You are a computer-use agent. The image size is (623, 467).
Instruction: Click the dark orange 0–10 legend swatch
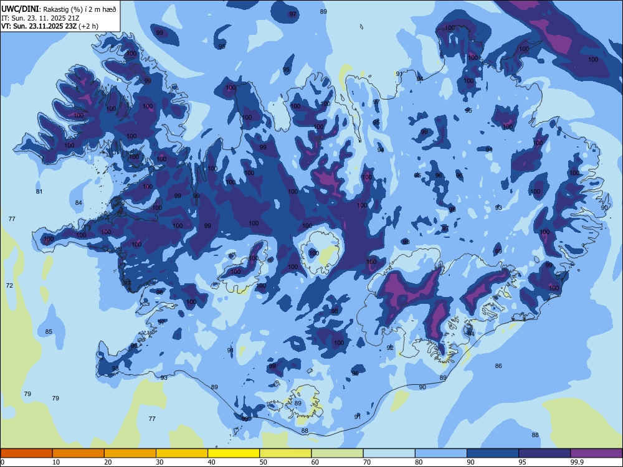click(x=26, y=453)
